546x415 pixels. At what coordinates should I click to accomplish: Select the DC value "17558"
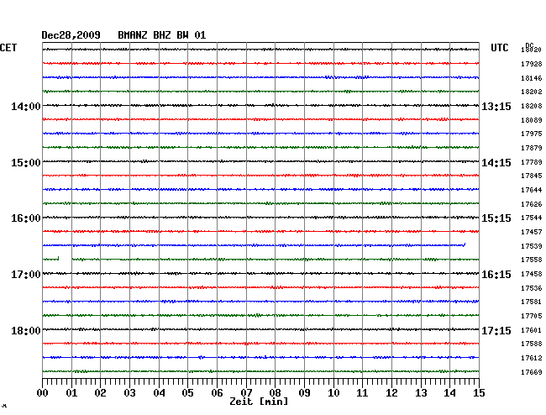pyautogui.click(x=532, y=260)
